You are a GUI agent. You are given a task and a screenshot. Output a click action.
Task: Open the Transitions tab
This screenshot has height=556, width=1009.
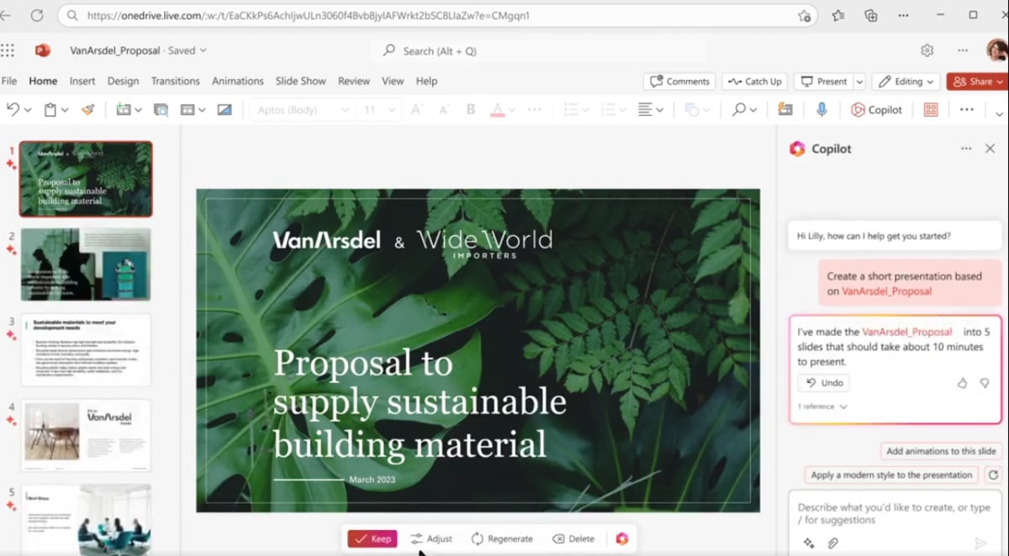click(176, 81)
